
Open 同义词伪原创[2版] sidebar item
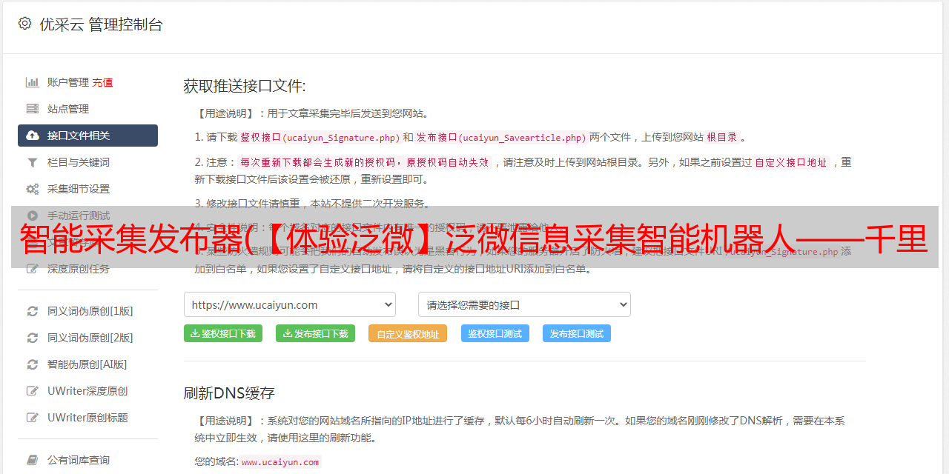(x=90, y=338)
